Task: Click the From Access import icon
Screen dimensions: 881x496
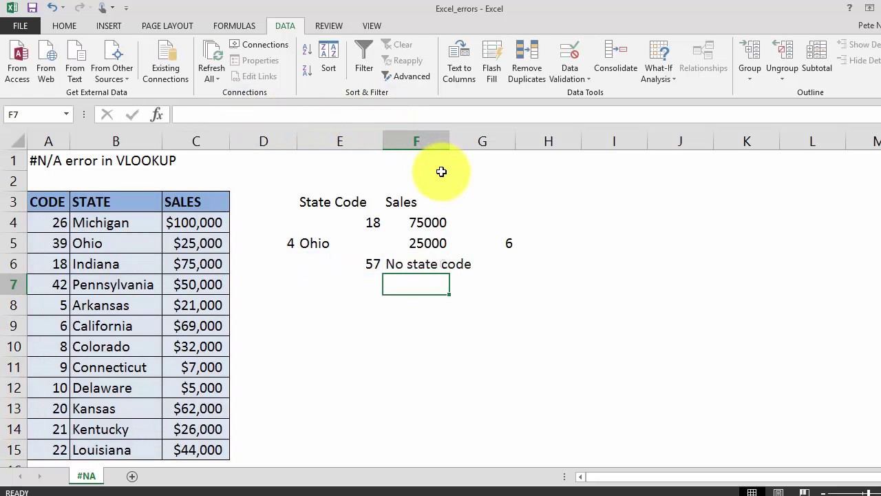Action: click(x=17, y=62)
